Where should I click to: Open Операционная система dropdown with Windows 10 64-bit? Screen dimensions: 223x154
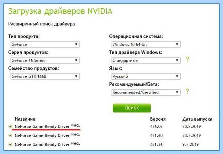tap(146, 45)
